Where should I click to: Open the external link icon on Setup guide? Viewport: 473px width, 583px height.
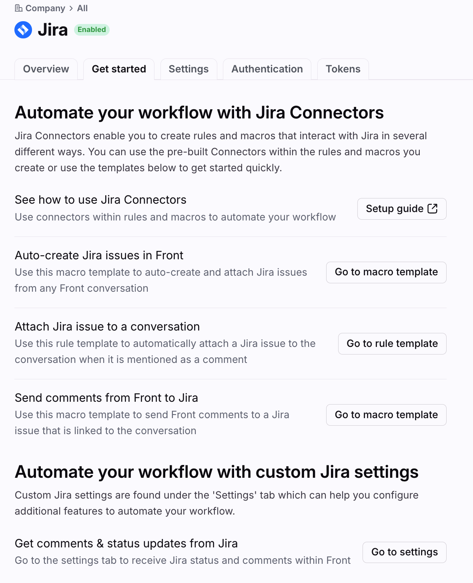(433, 208)
